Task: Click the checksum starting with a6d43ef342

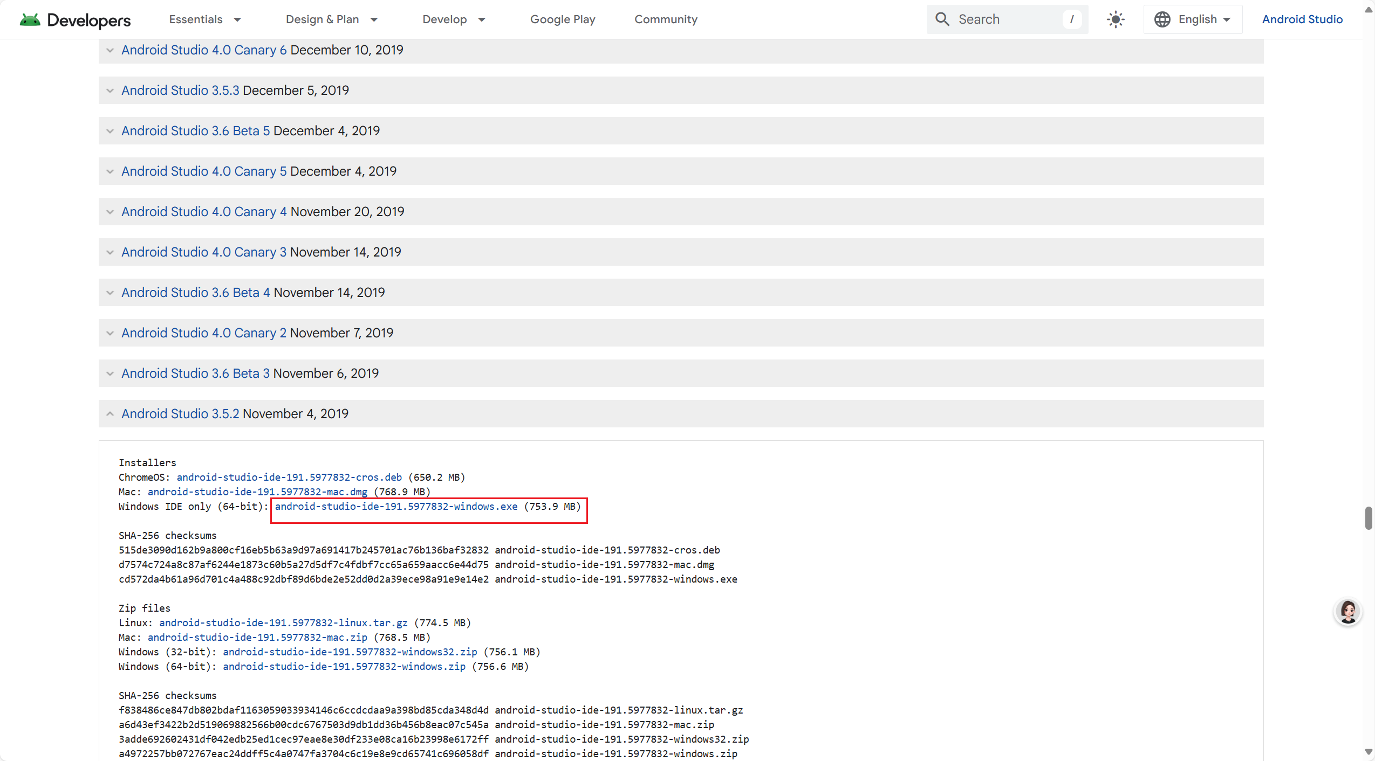Action: pos(304,725)
